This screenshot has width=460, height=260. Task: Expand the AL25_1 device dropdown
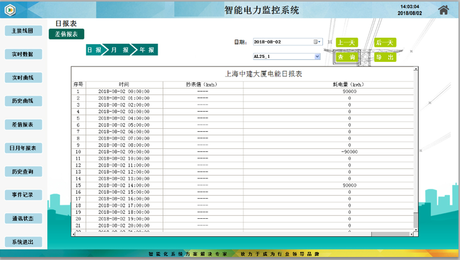(x=317, y=56)
